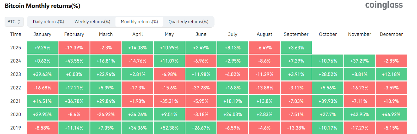Click the 2025 February -17.39% red cell

pos(74,48)
